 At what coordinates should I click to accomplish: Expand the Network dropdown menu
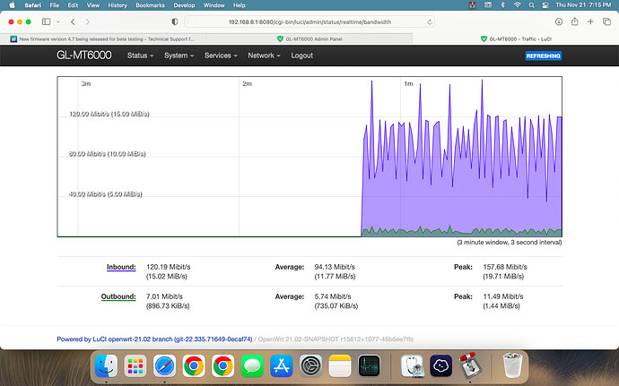pyautogui.click(x=264, y=56)
